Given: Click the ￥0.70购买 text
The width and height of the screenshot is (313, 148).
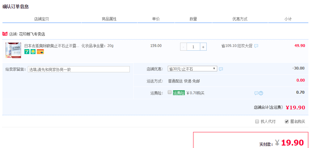Looking at the screenshot, I should [x=195, y=93].
